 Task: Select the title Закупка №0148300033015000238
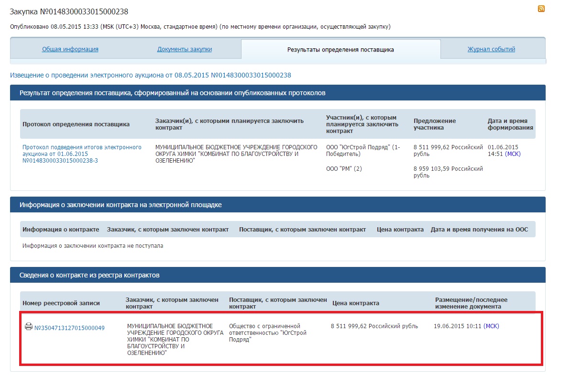tap(69, 11)
